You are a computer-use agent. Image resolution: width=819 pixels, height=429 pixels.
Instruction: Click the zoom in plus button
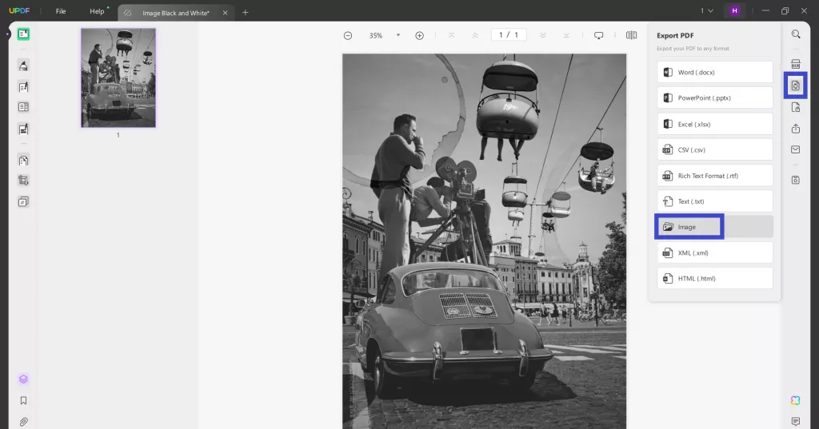point(419,35)
